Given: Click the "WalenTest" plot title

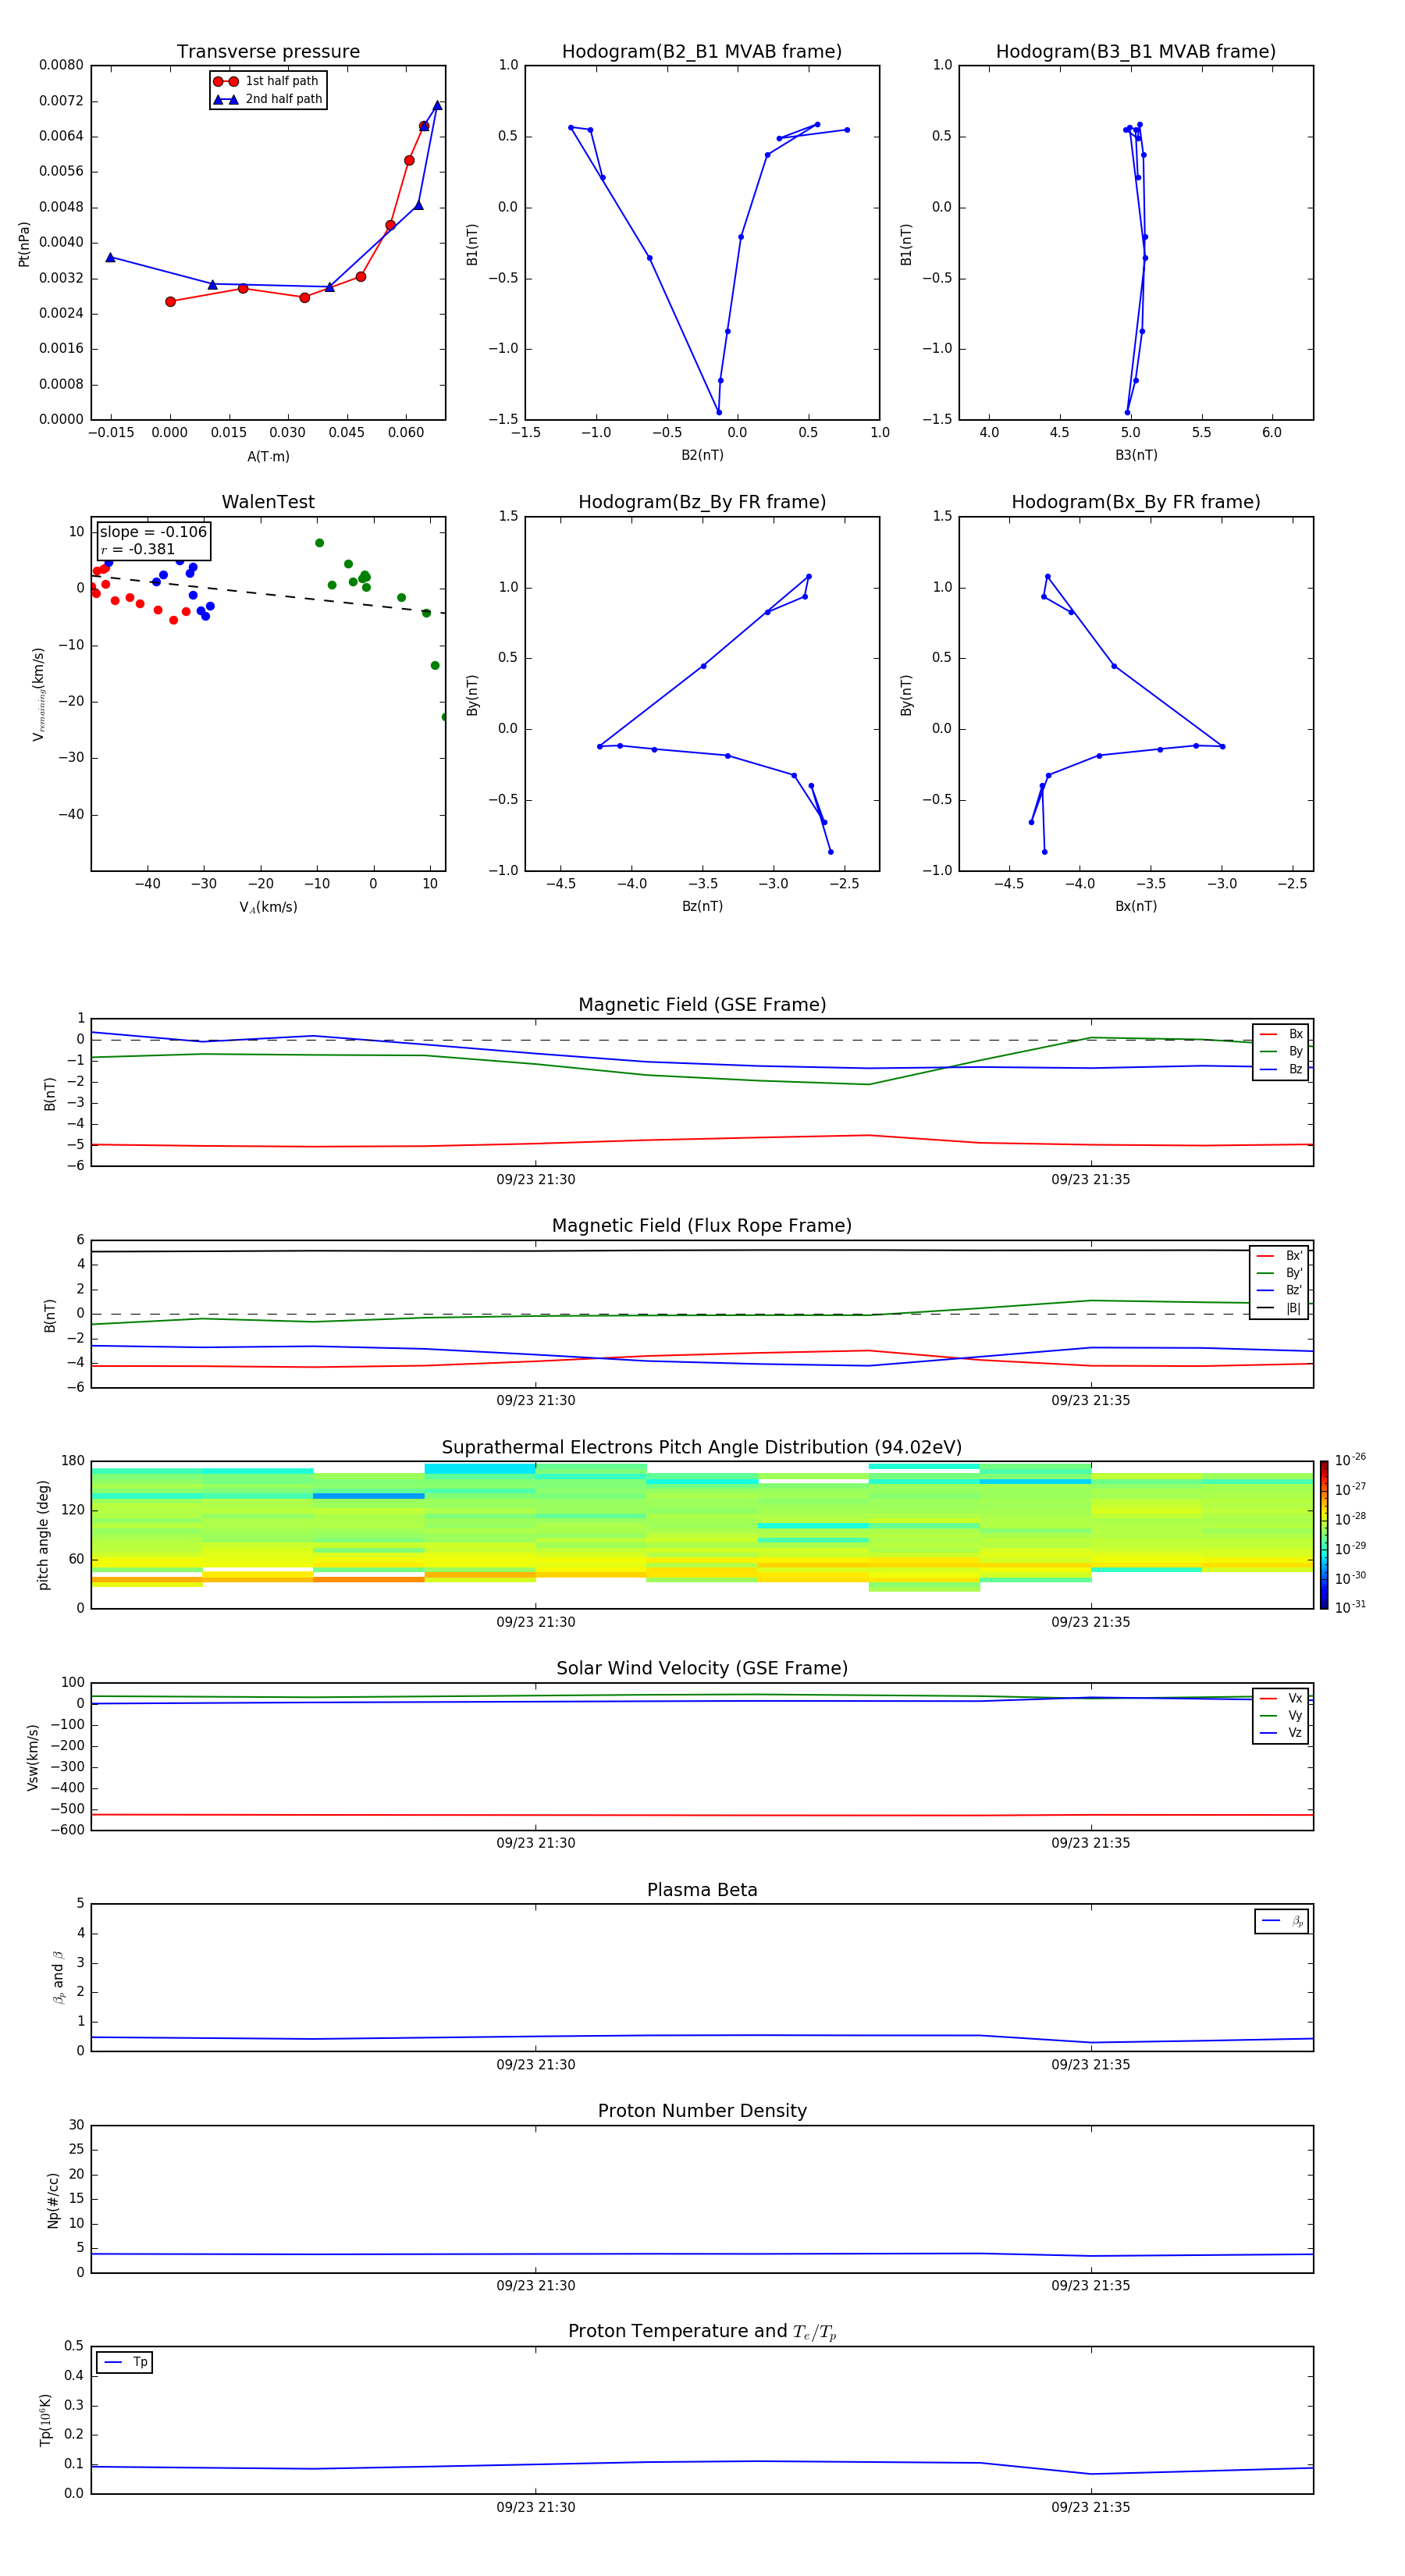Looking at the screenshot, I should [x=268, y=502].
